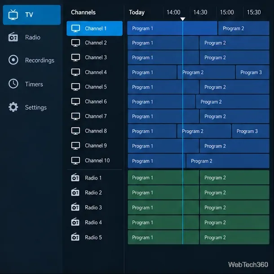This screenshot has width=274, height=274.
Task: Select Program 3 on Channel 4
Action: (252, 72)
